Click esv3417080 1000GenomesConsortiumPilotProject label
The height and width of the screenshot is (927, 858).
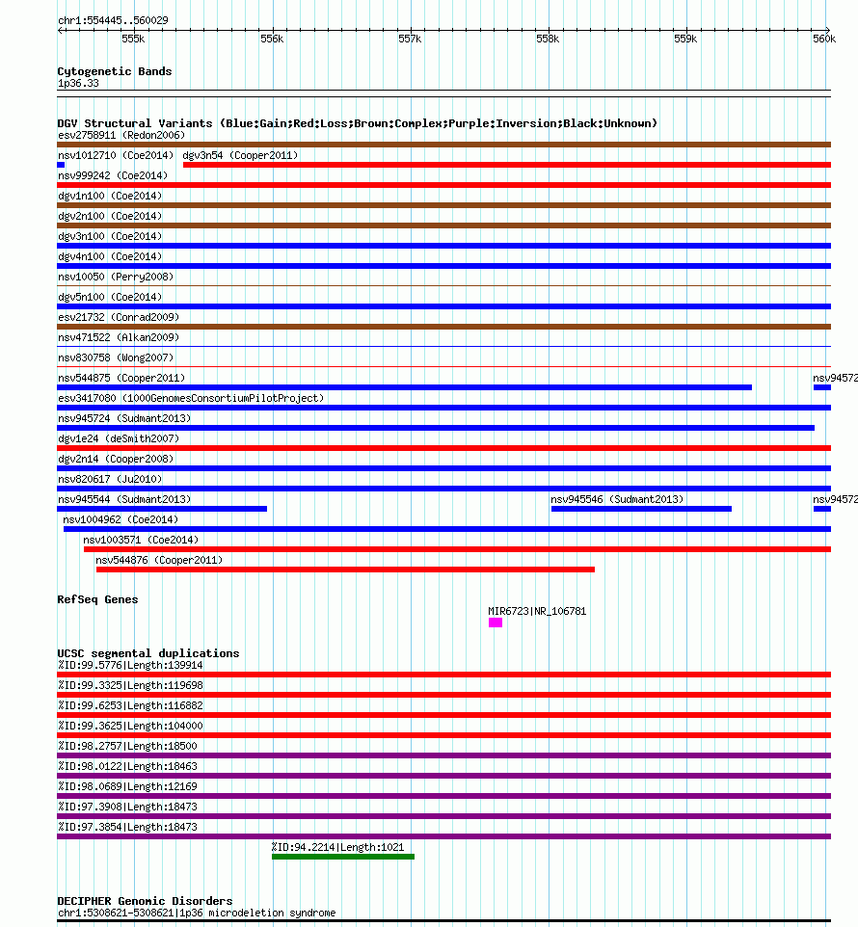[191, 398]
